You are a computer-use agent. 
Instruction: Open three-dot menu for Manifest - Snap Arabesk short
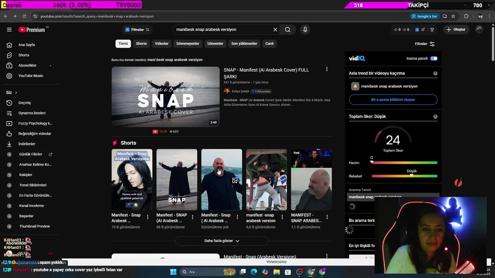[x=148, y=217]
